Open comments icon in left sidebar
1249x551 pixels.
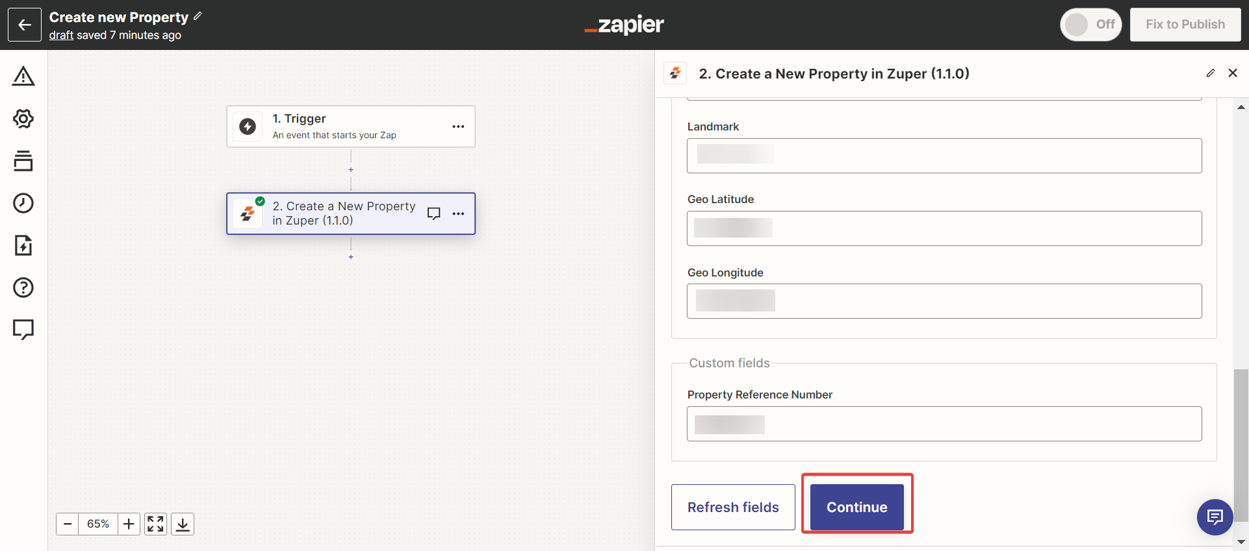pos(23,329)
